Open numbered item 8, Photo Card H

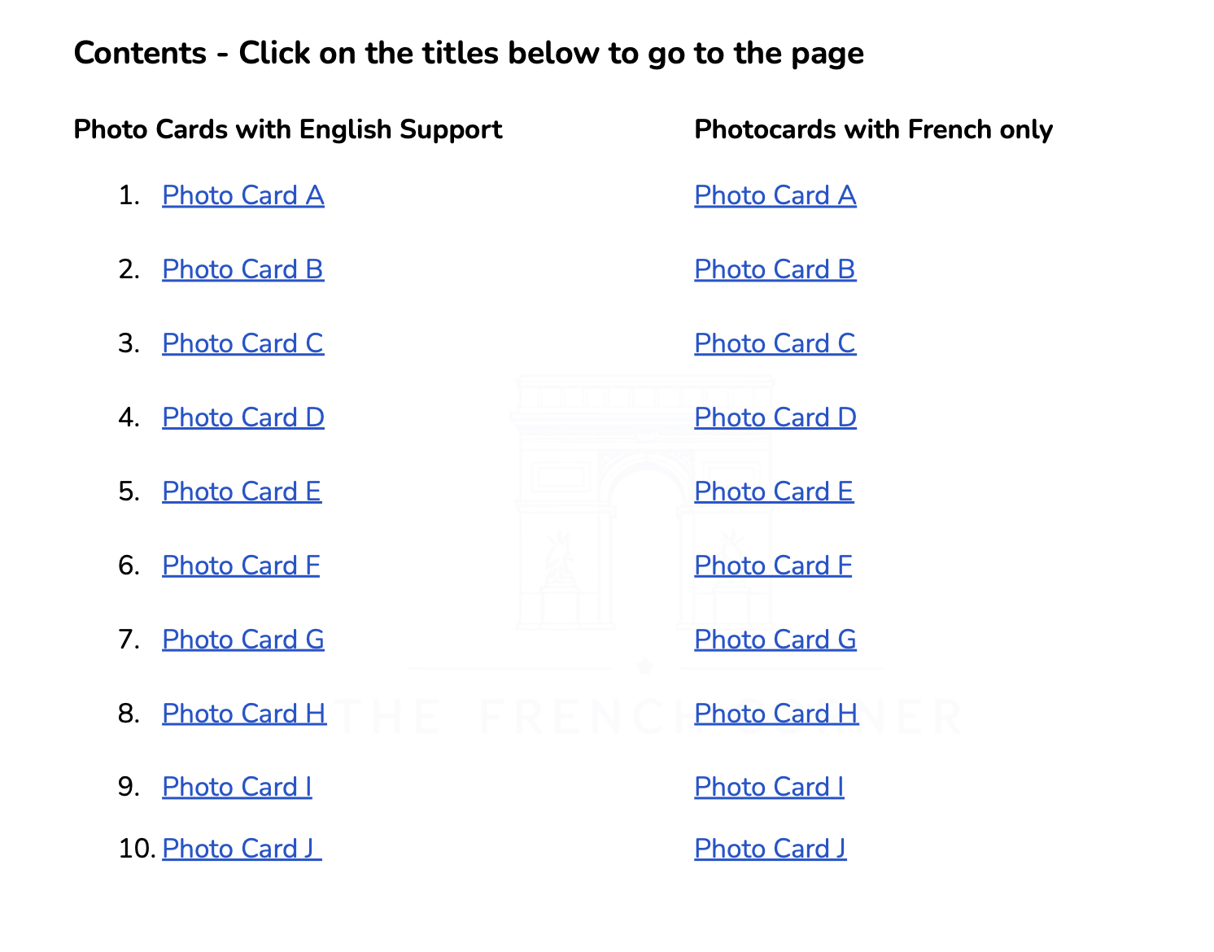[x=243, y=714]
